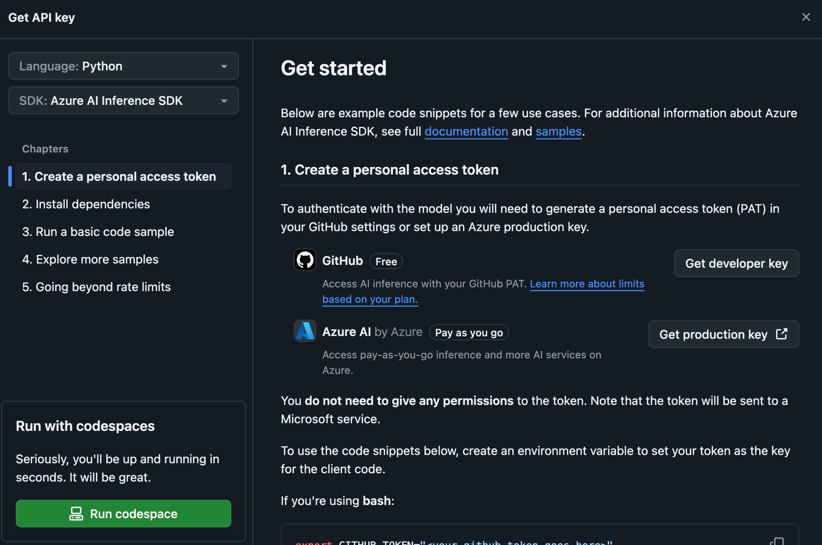This screenshot has height=545, width=822.
Task: Click the codespace icon inside Run codespace button
Action: [76, 513]
